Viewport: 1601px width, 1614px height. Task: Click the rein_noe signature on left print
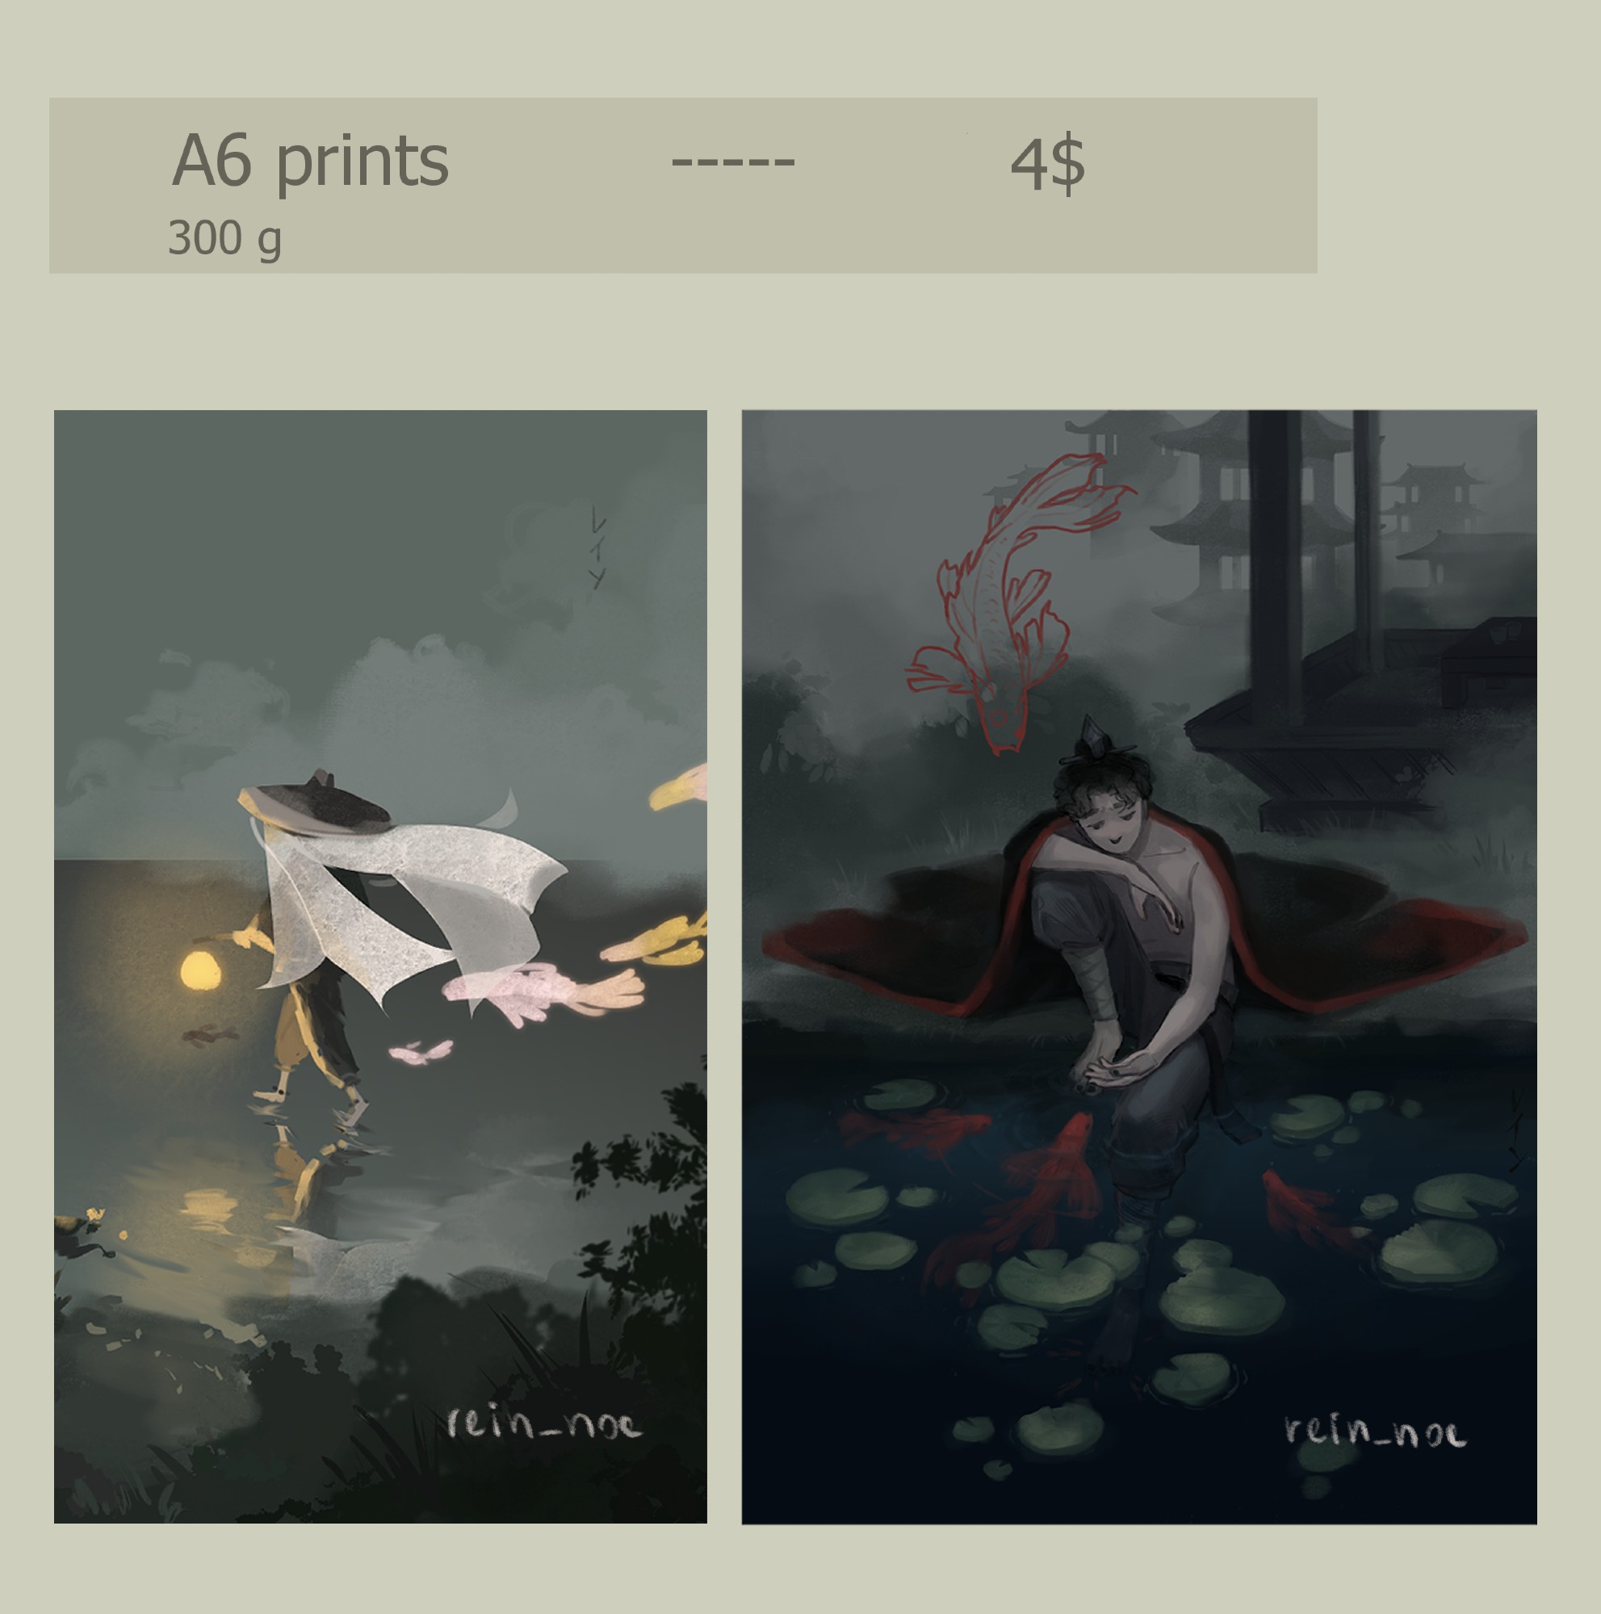pos(544,1422)
